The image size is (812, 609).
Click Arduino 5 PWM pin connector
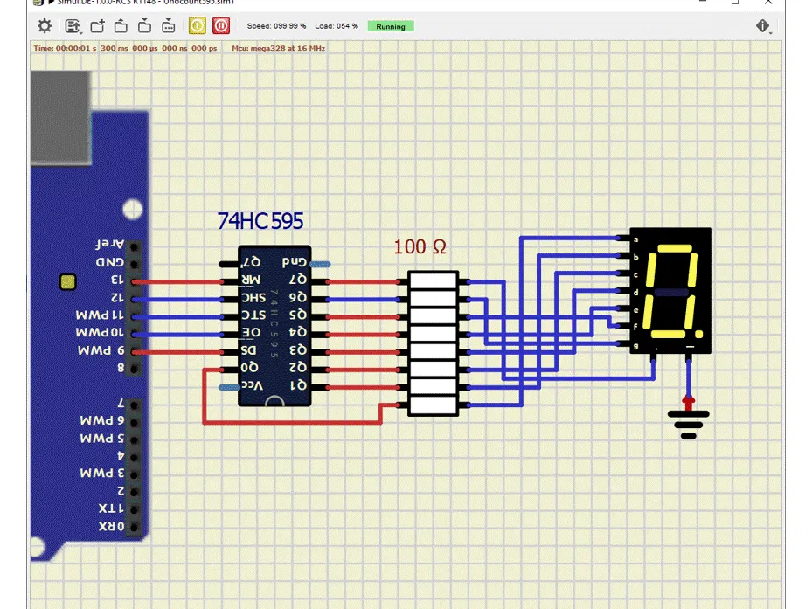point(134,440)
